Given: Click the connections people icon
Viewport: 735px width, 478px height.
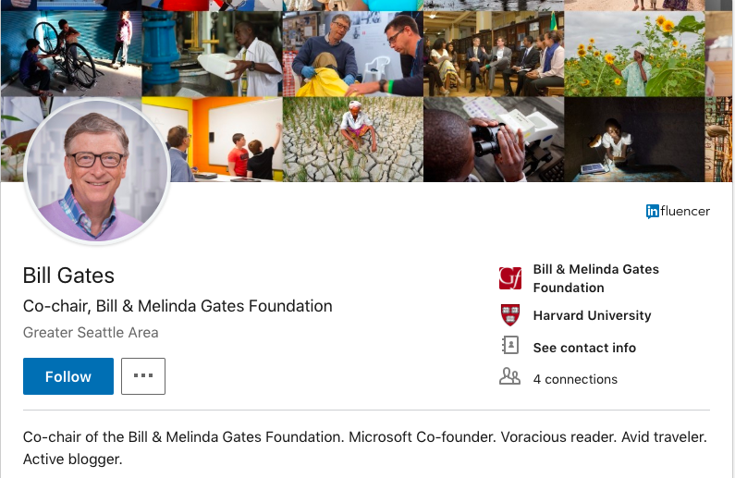Looking at the screenshot, I should (x=509, y=377).
